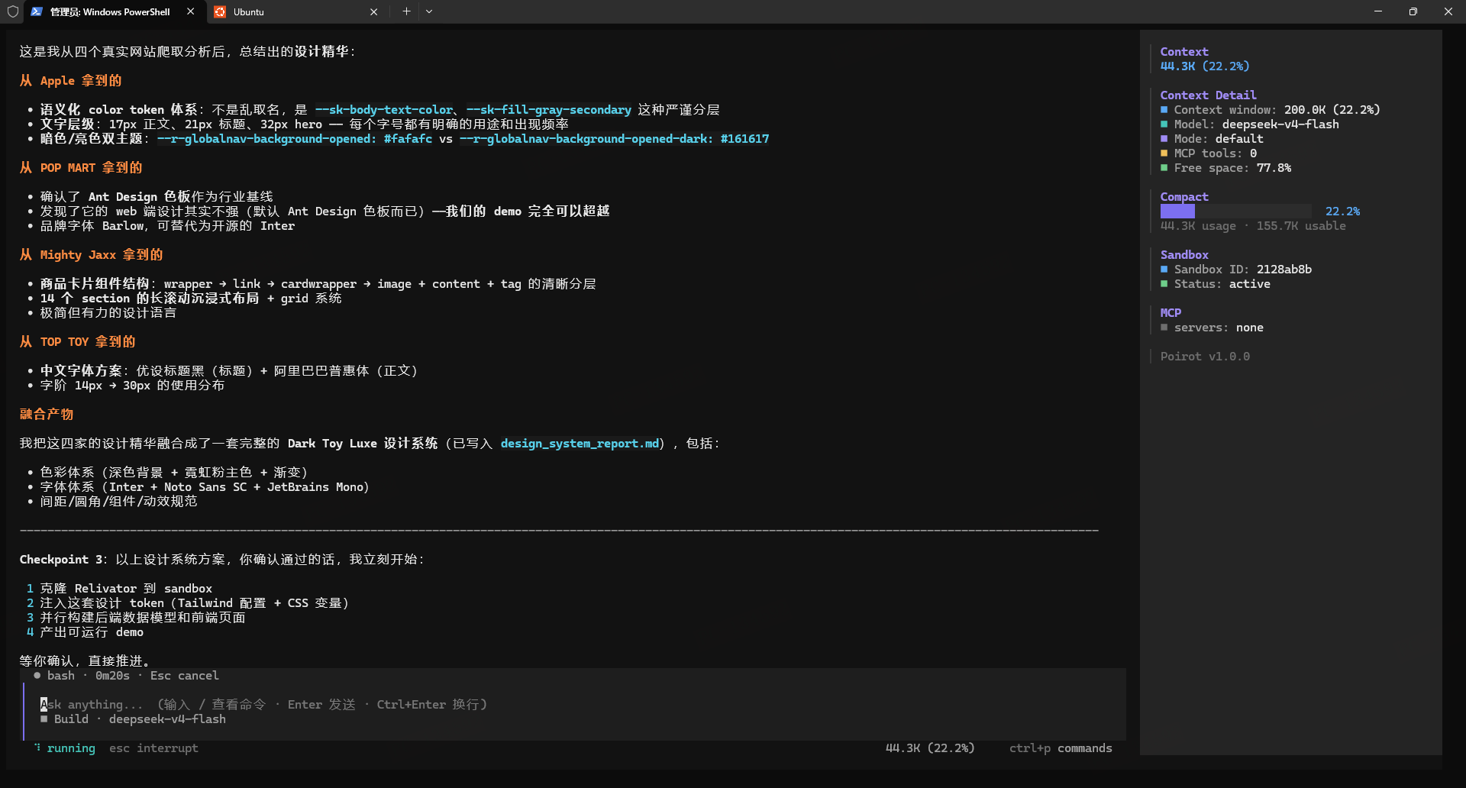This screenshot has width=1466, height=788.
Task: Click the --sk-body-text-color token
Action: coord(384,110)
